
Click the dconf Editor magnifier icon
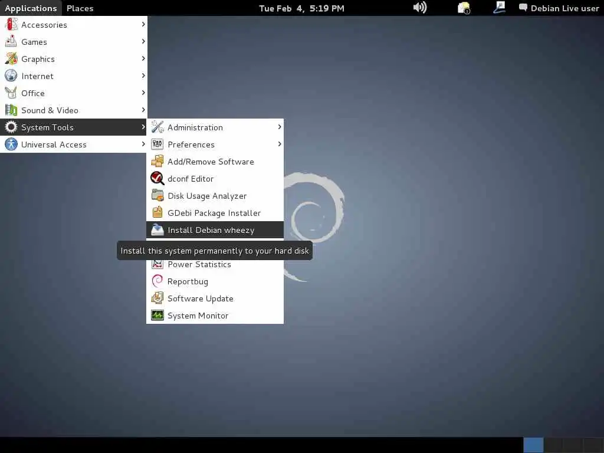[x=157, y=178]
